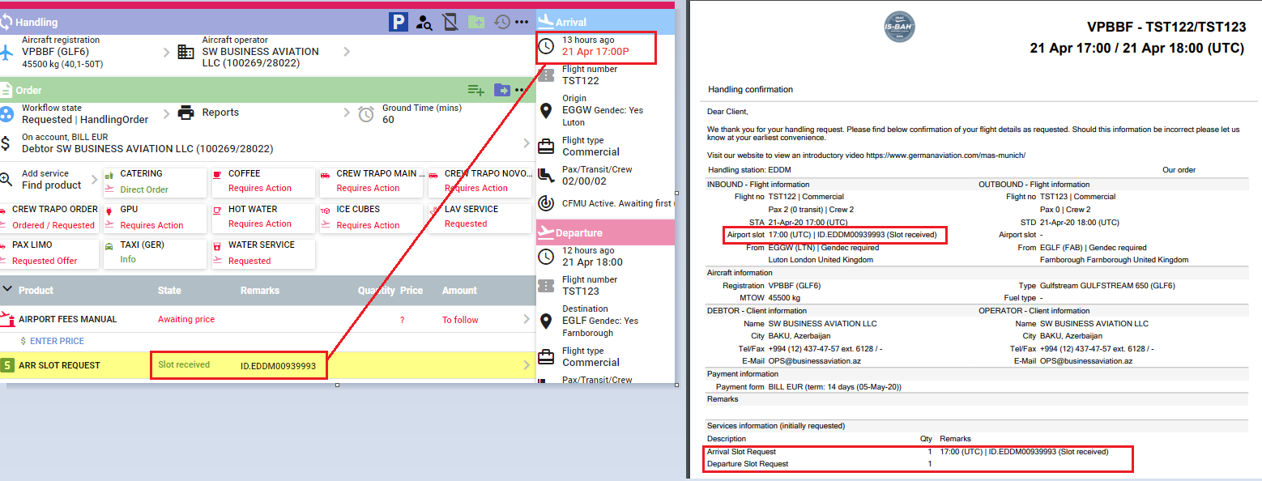The width and height of the screenshot is (1262, 481).
Task: Click the dollar sign icon for Debtor
Action: 6,143
